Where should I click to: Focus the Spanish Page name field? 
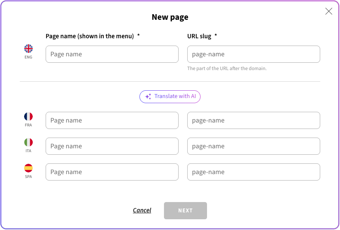coord(112,172)
